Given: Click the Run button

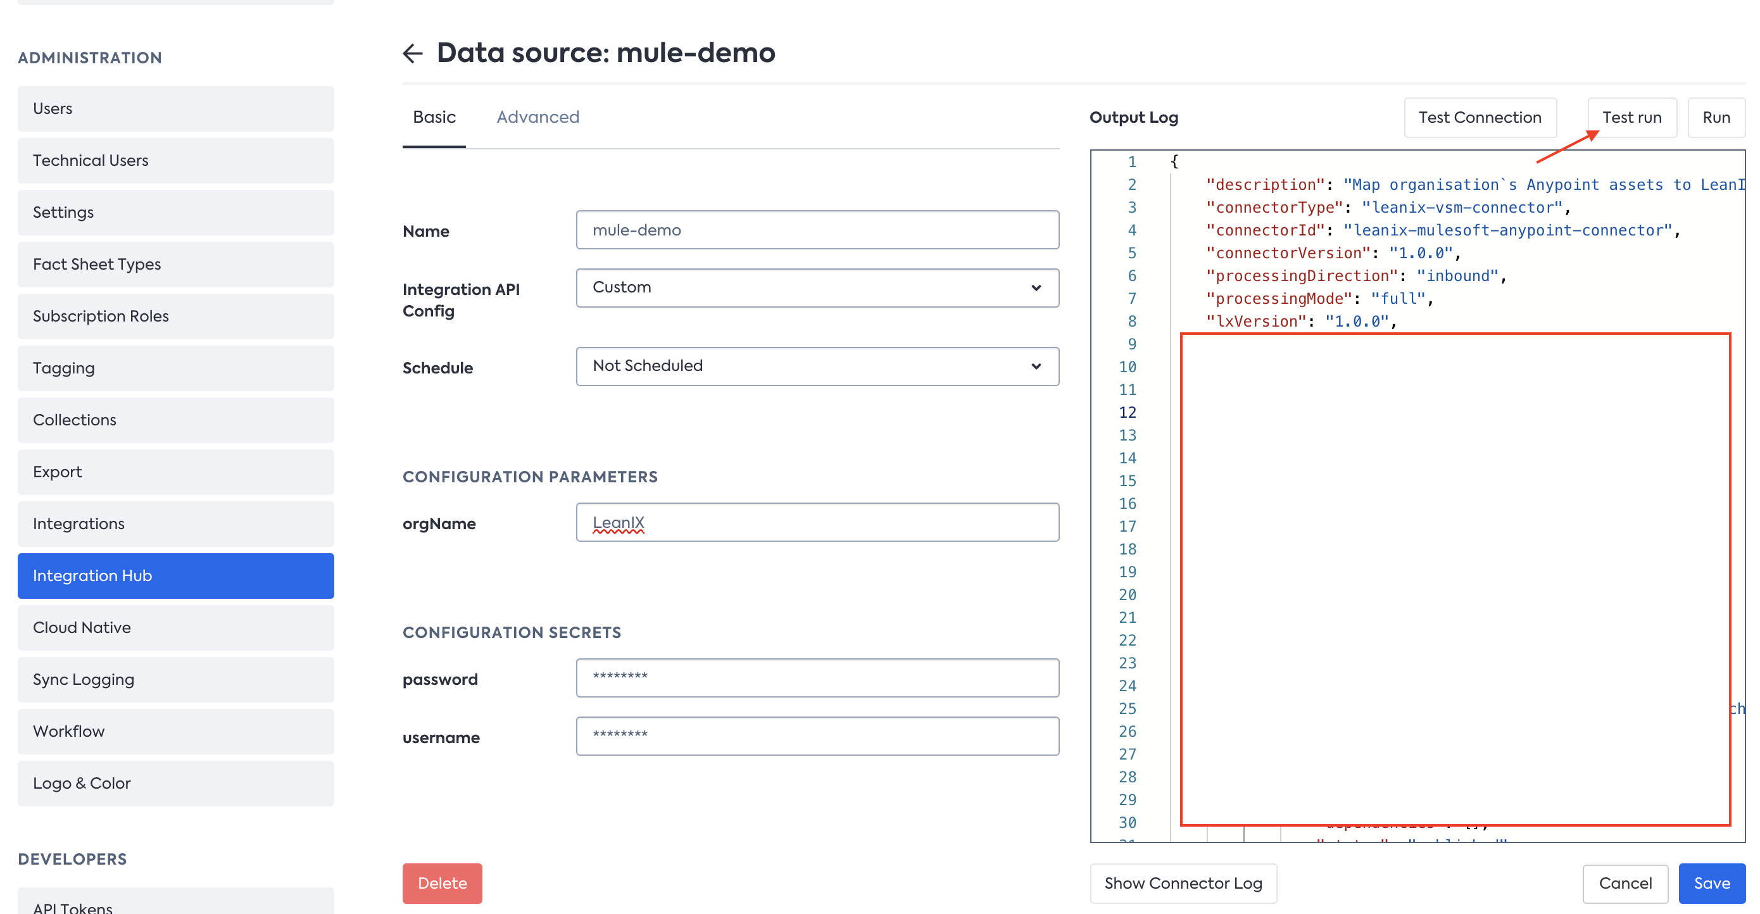Looking at the screenshot, I should [x=1715, y=118].
